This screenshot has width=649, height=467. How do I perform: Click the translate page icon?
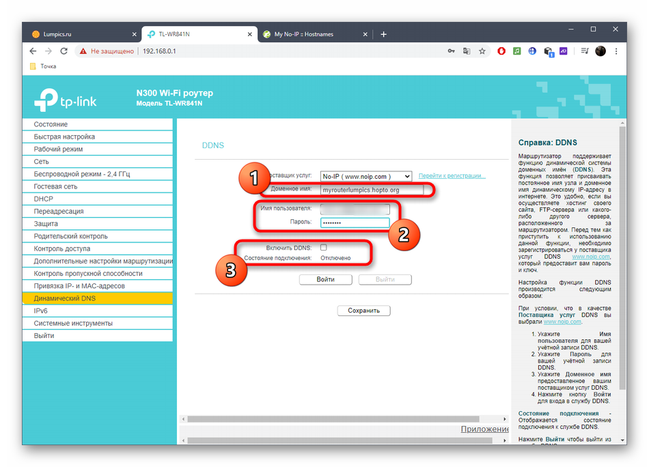(x=467, y=51)
